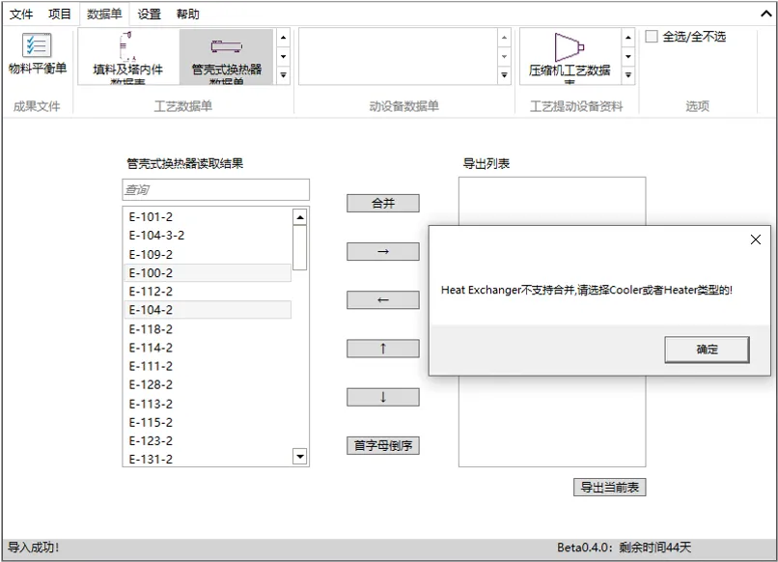Image resolution: width=778 pixels, height=562 pixels.
Task: Select E-101-2 in the list
Action: (x=208, y=217)
